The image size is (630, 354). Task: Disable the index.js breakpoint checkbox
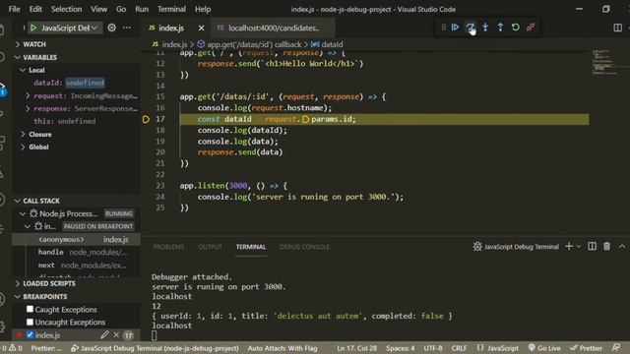(30, 334)
